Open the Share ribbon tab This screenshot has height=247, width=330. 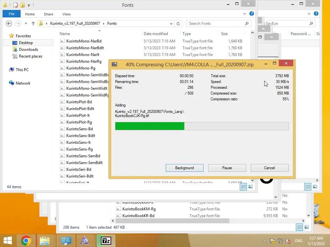[x=48, y=14]
